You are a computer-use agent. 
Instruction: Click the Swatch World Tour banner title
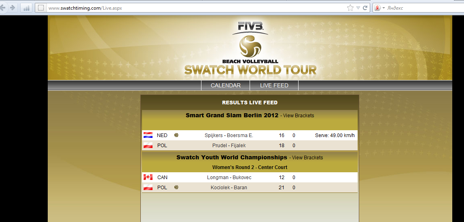pos(250,70)
